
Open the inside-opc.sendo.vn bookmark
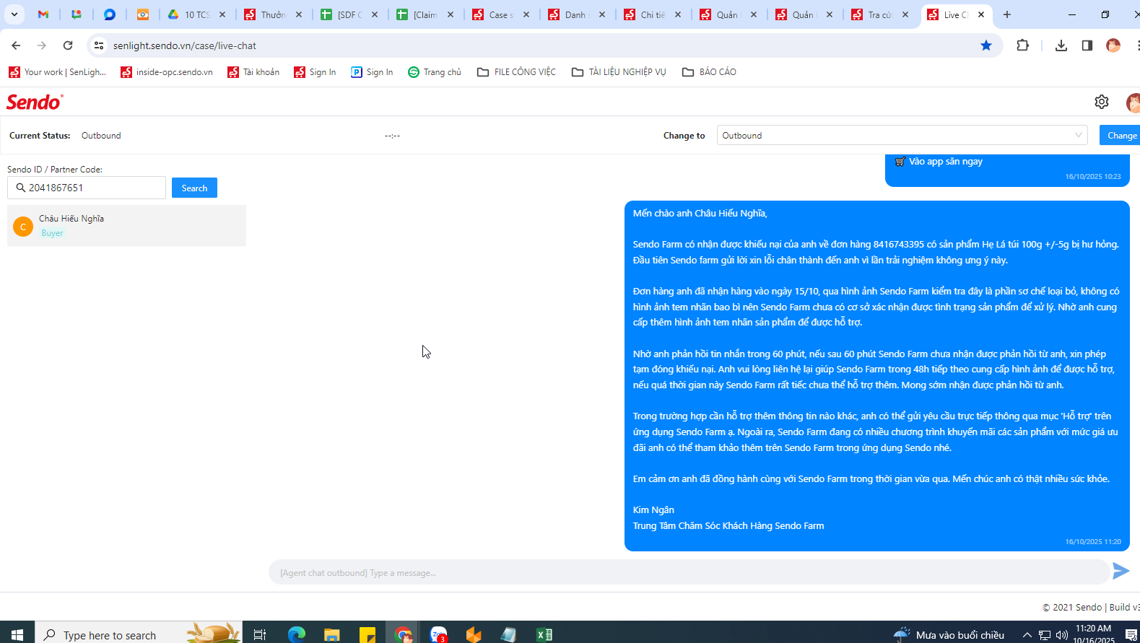[x=167, y=71]
